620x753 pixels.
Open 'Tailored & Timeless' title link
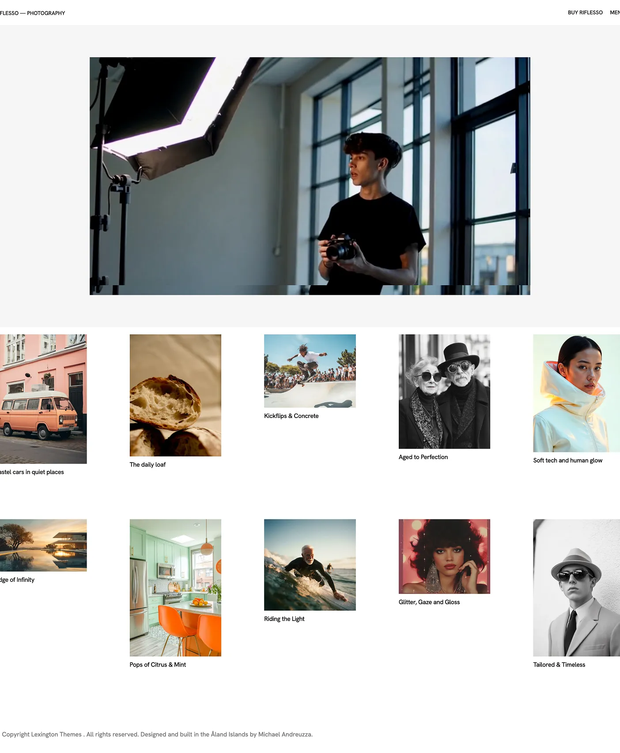[x=559, y=665]
